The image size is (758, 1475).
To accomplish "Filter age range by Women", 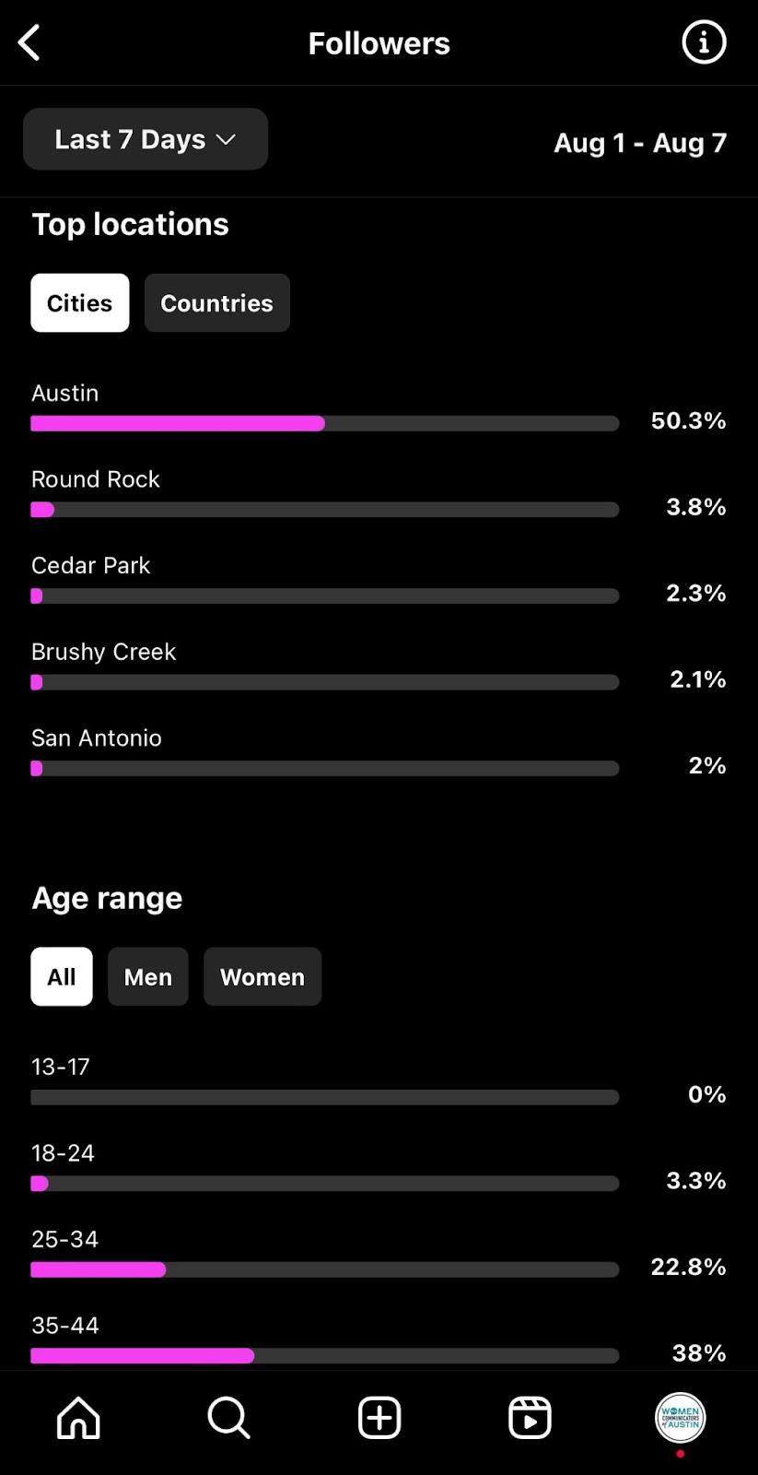I will pyautogui.click(x=262, y=977).
